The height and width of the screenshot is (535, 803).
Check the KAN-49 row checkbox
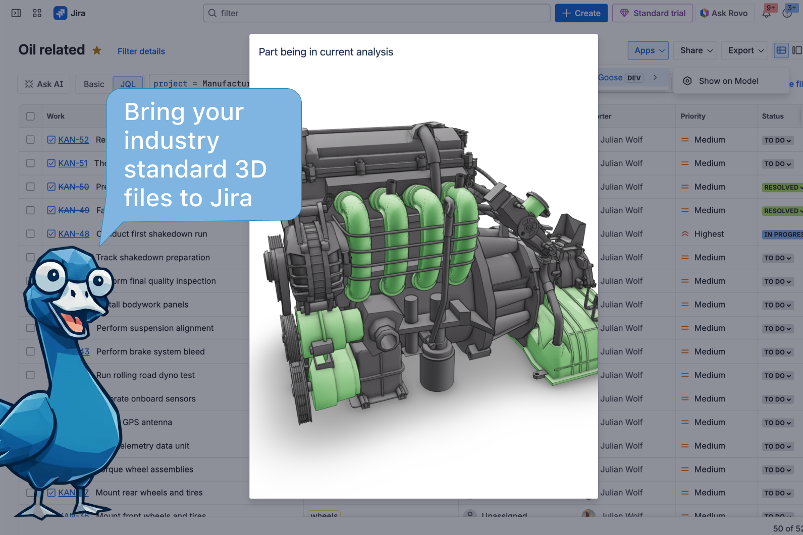point(30,210)
